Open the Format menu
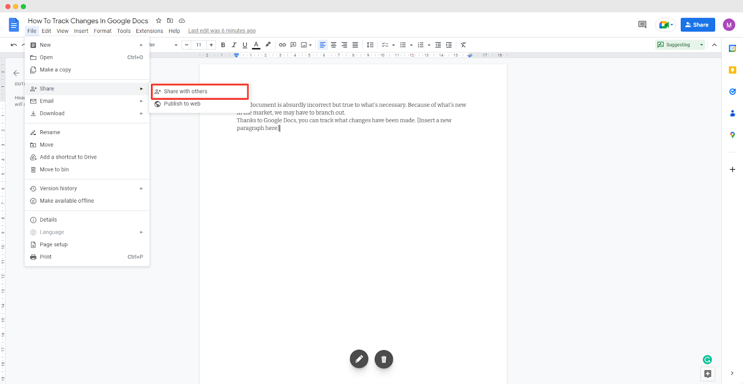Image resolution: width=743 pixels, height=384 pixels. [103, 31]
